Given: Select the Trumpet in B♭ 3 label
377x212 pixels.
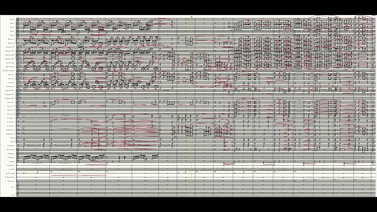Looking at the screenshot, I should (x=10, y=98).
